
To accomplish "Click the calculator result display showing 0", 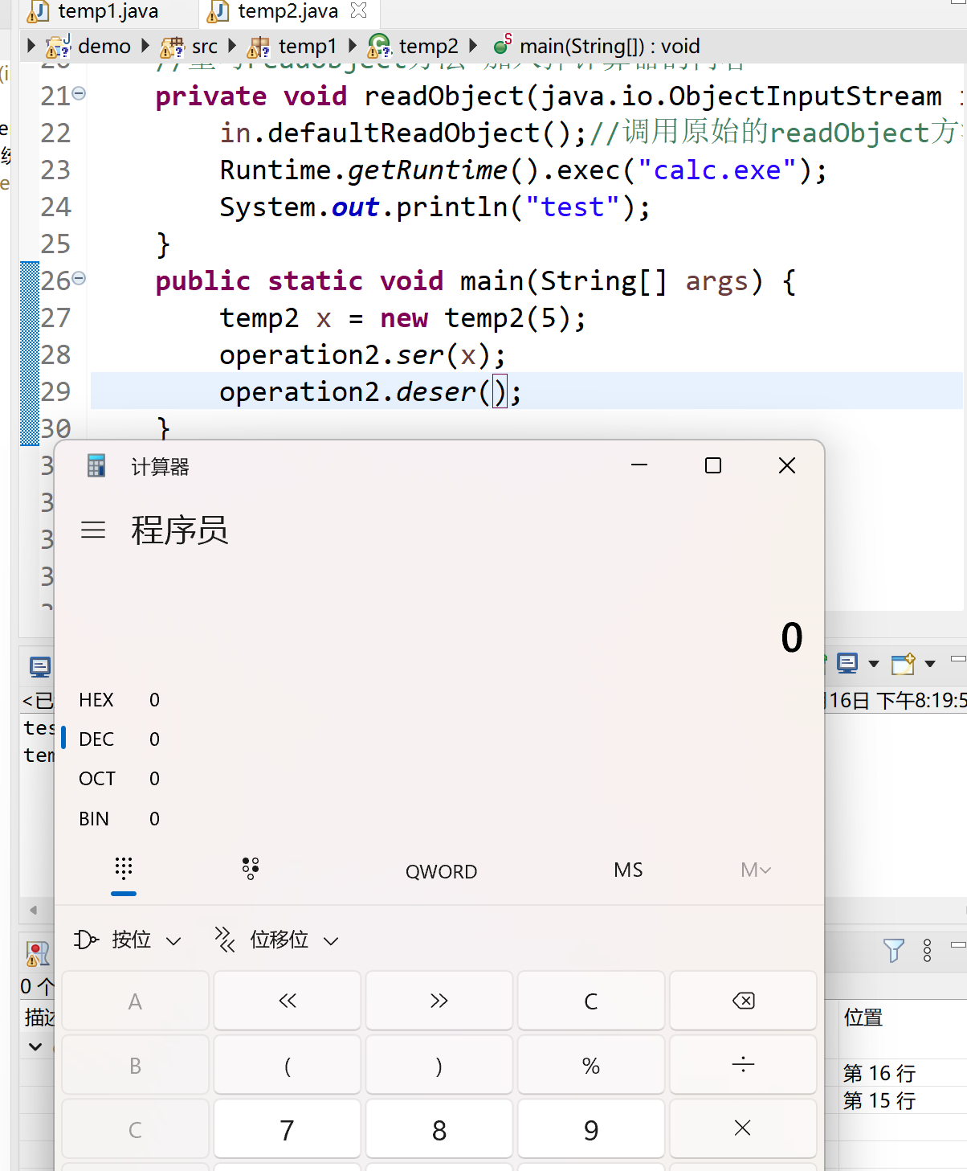I will (792, 637).
